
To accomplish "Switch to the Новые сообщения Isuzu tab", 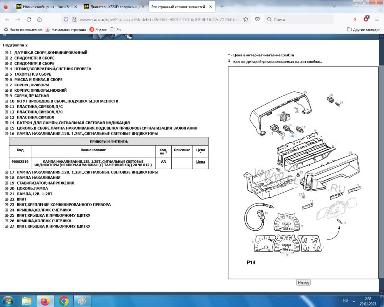I will click(46, 7).
